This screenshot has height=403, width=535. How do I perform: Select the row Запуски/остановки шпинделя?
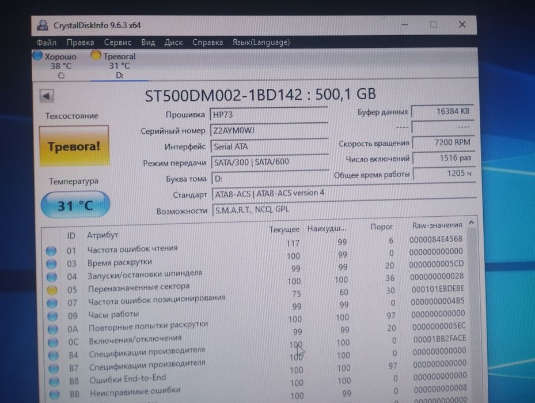coord(256,271)
